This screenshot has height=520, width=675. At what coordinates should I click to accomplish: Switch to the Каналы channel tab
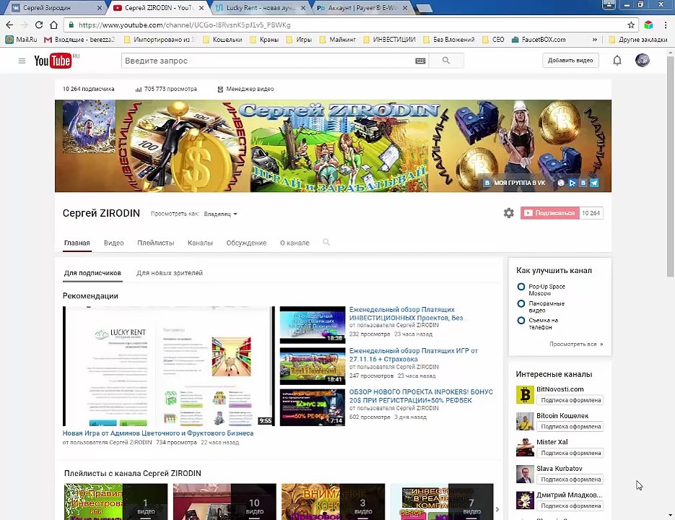(x=200, y=243)
